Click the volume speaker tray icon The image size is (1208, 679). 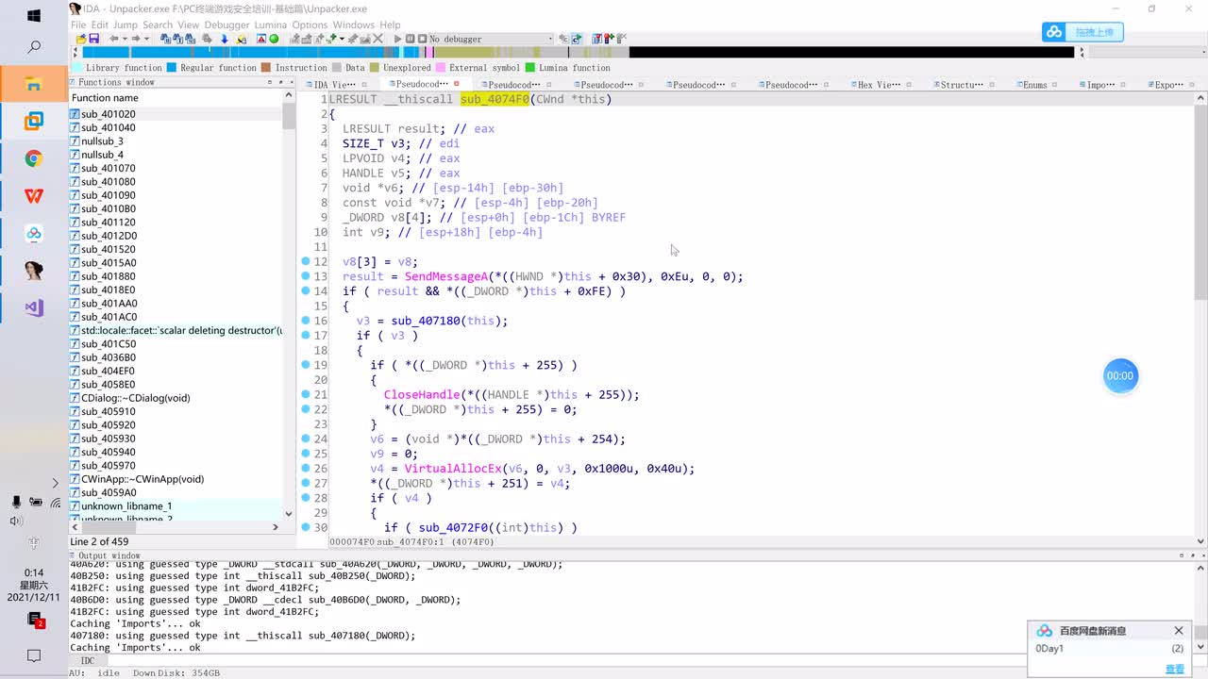click(x=16, y=522)
